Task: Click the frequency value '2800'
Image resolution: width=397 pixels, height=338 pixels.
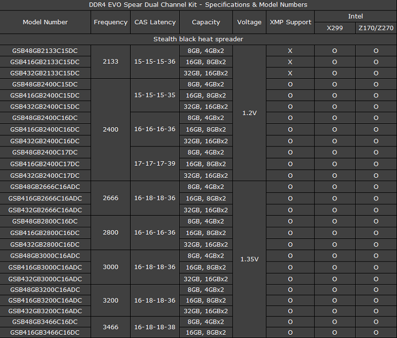Action: coord(111,232)
